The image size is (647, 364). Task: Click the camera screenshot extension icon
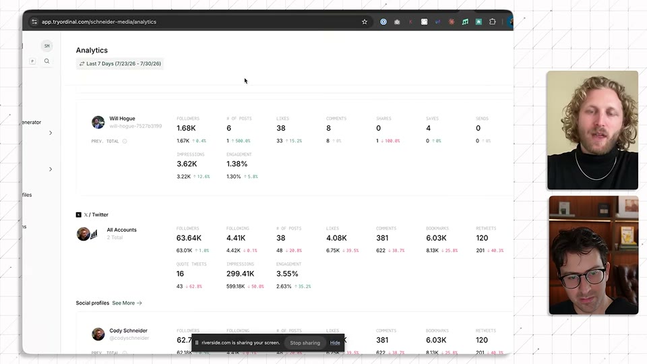click(397, 22)
